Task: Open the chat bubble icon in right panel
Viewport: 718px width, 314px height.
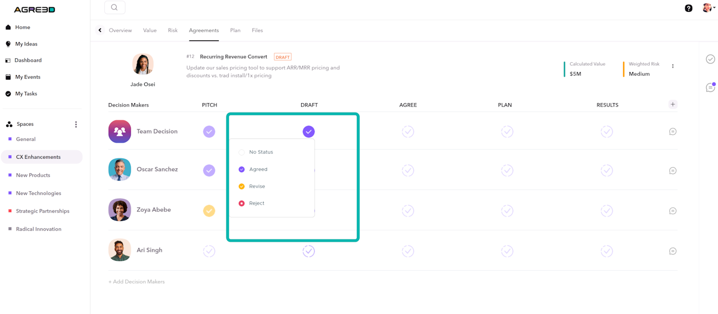Action: 711,87
